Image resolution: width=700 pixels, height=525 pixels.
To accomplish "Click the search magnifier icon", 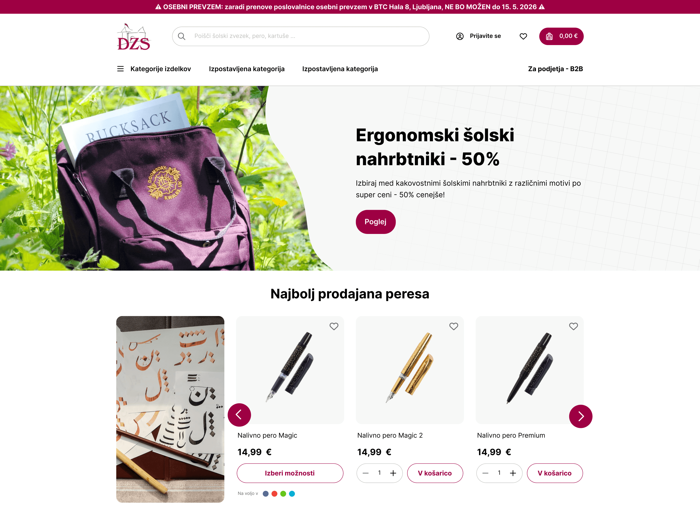I will (x=181, y=36).
